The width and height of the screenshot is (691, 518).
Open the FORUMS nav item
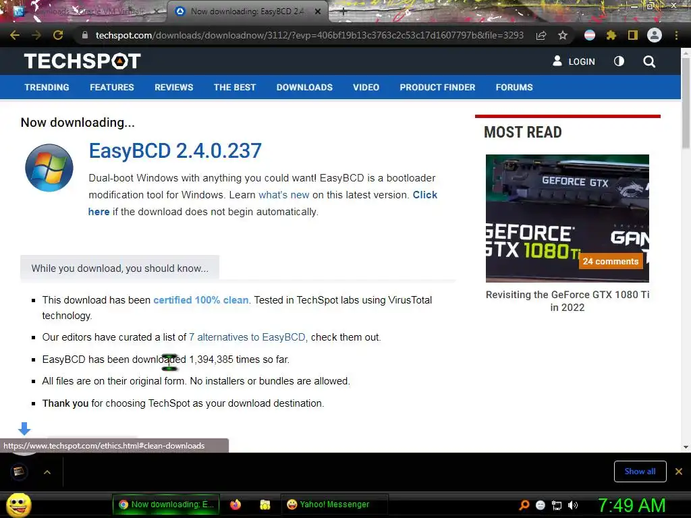(x=514, y=87)
